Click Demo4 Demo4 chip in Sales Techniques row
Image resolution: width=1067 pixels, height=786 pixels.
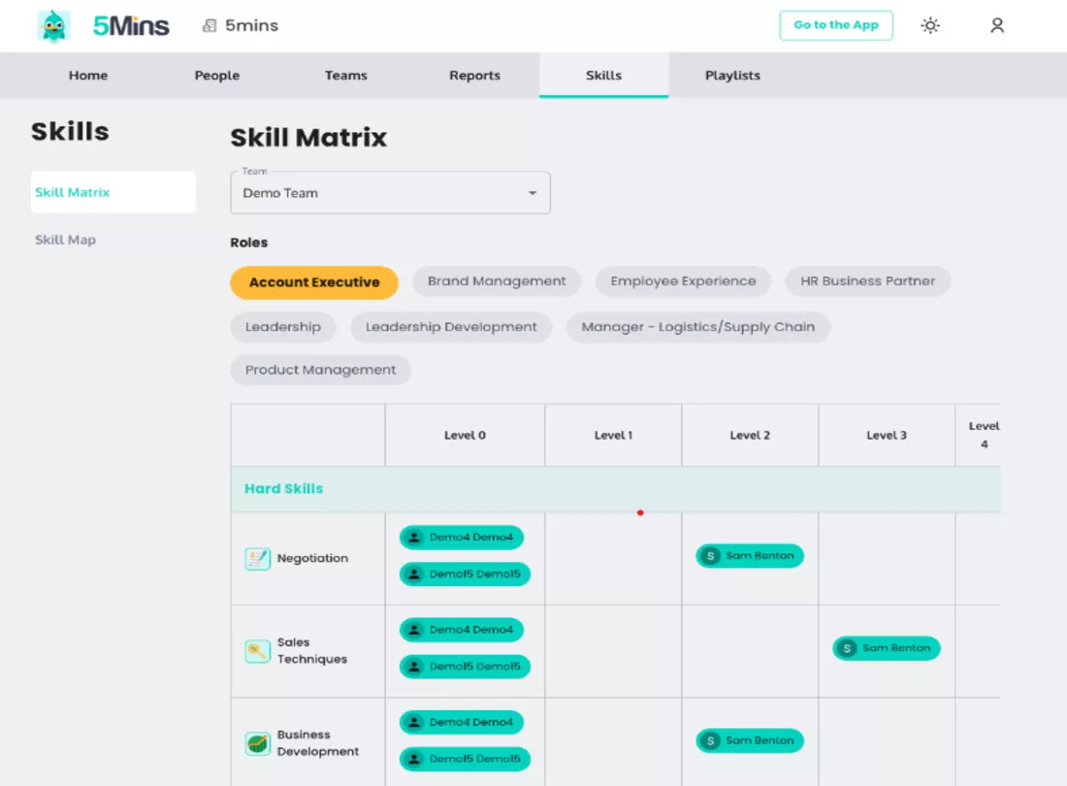click(x=462, y=630)
